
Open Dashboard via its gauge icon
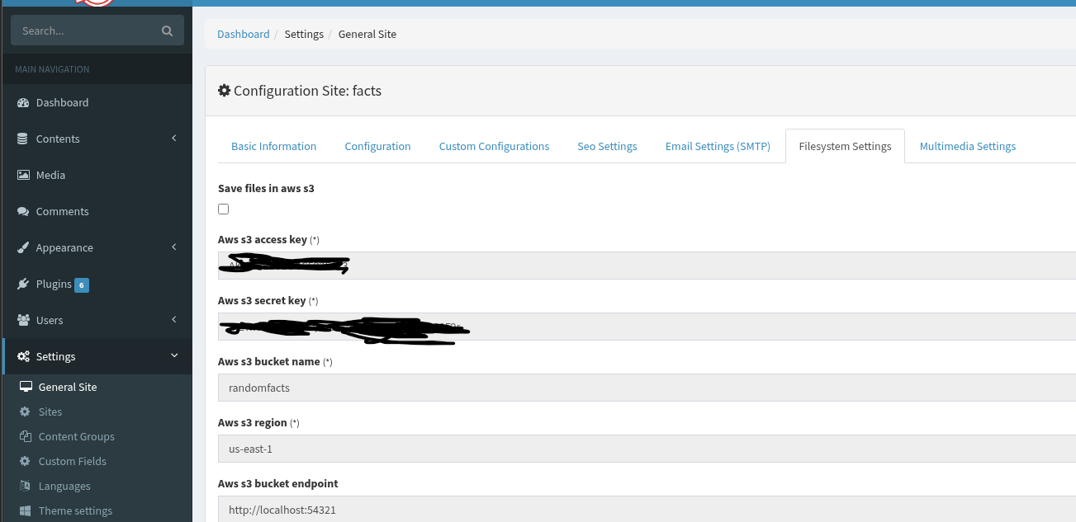(x=23, y=103)
